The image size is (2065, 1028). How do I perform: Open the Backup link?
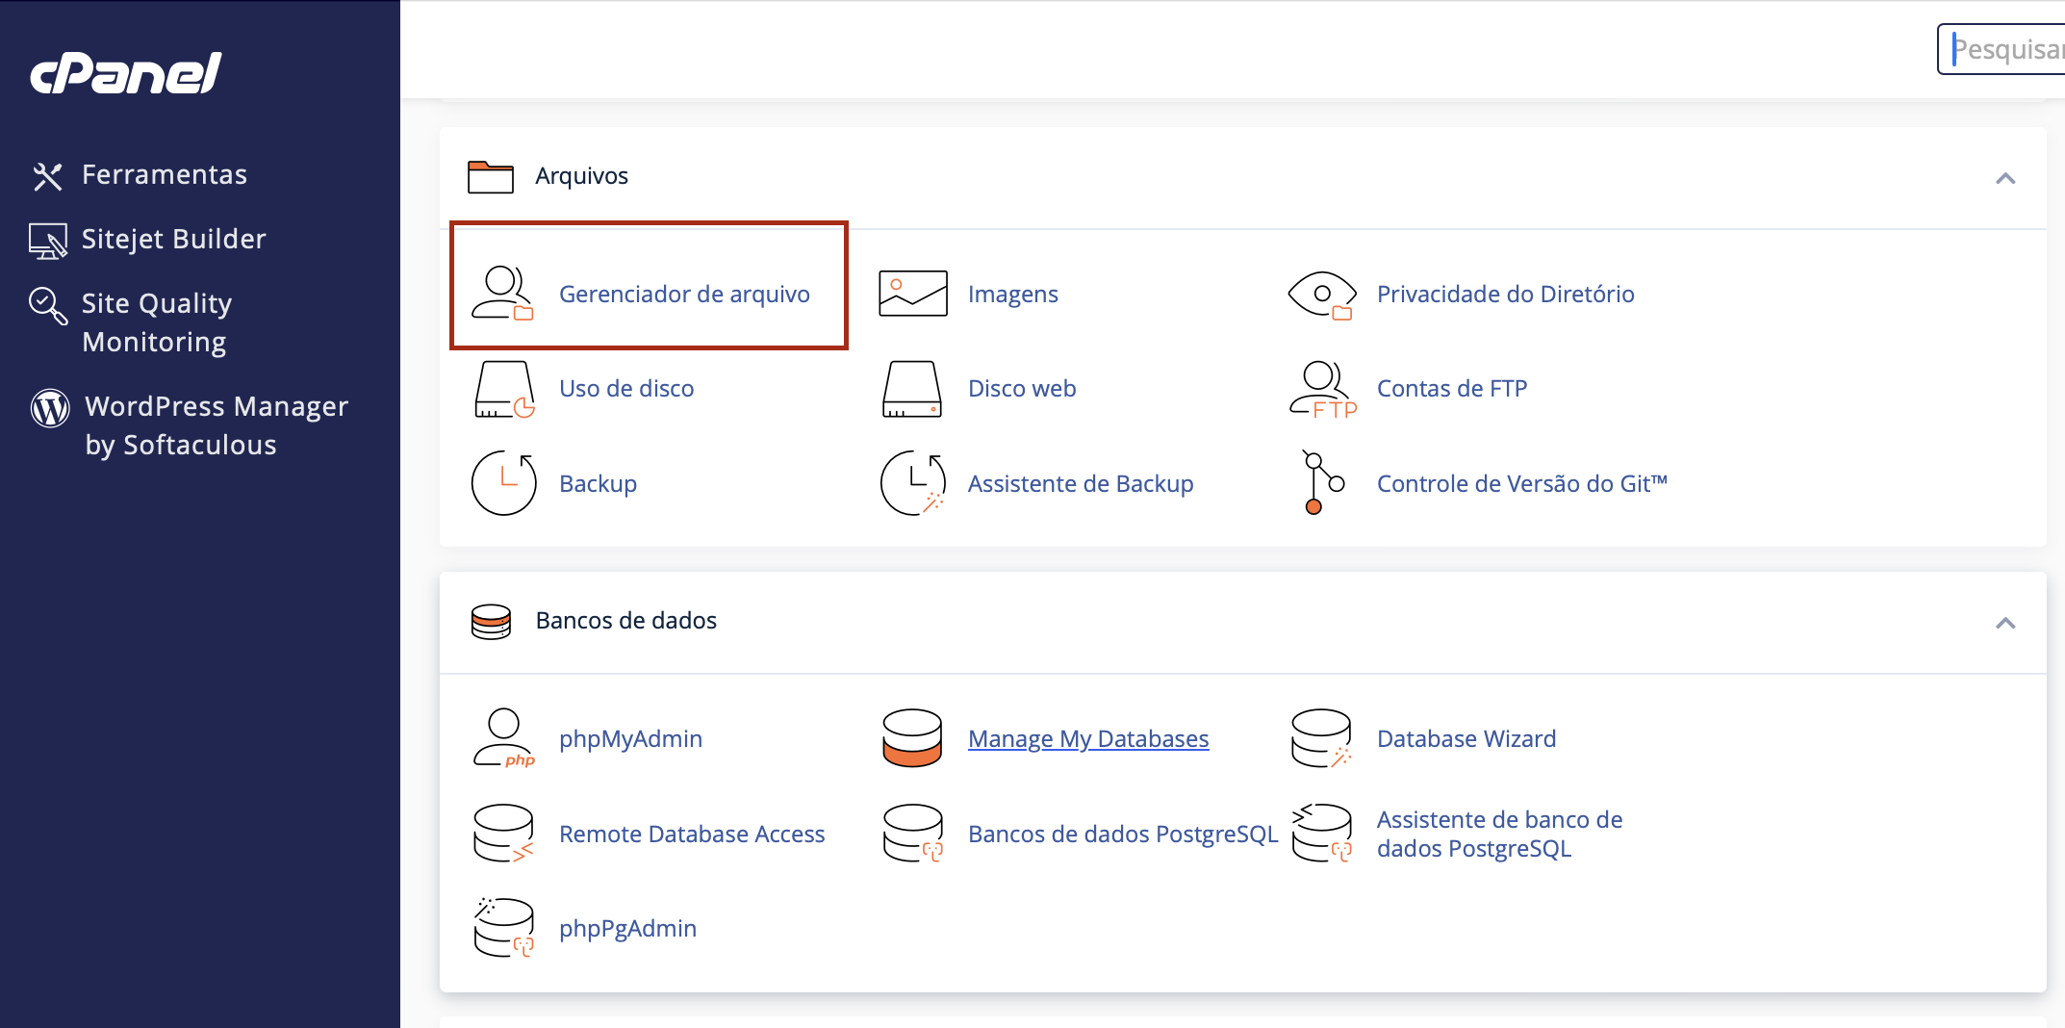pos(599,484)
